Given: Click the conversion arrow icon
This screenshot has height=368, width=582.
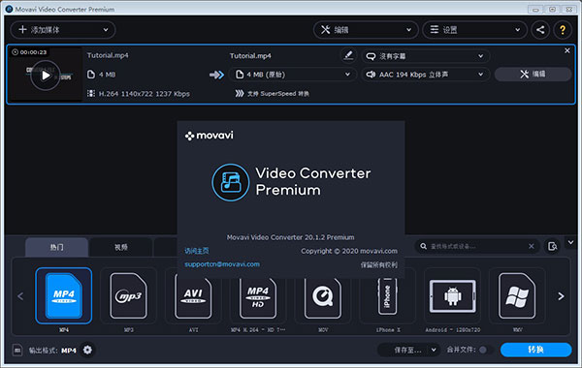Looking at the screenshot, I should pos(216,75).
